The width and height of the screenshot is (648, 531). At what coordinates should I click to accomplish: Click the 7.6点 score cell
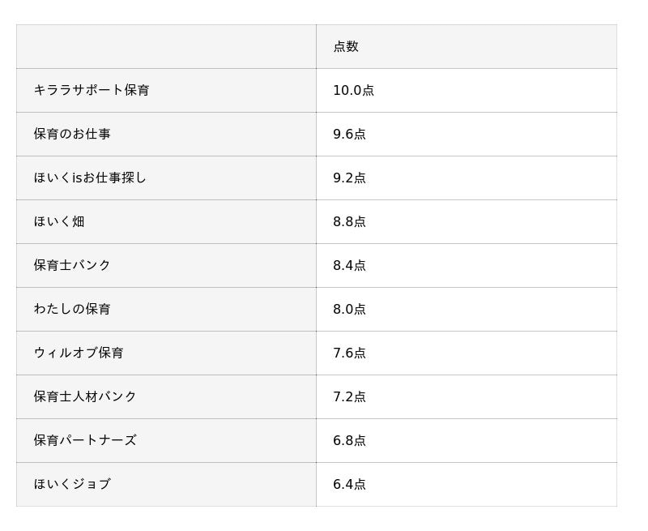(x=349, y=353)
